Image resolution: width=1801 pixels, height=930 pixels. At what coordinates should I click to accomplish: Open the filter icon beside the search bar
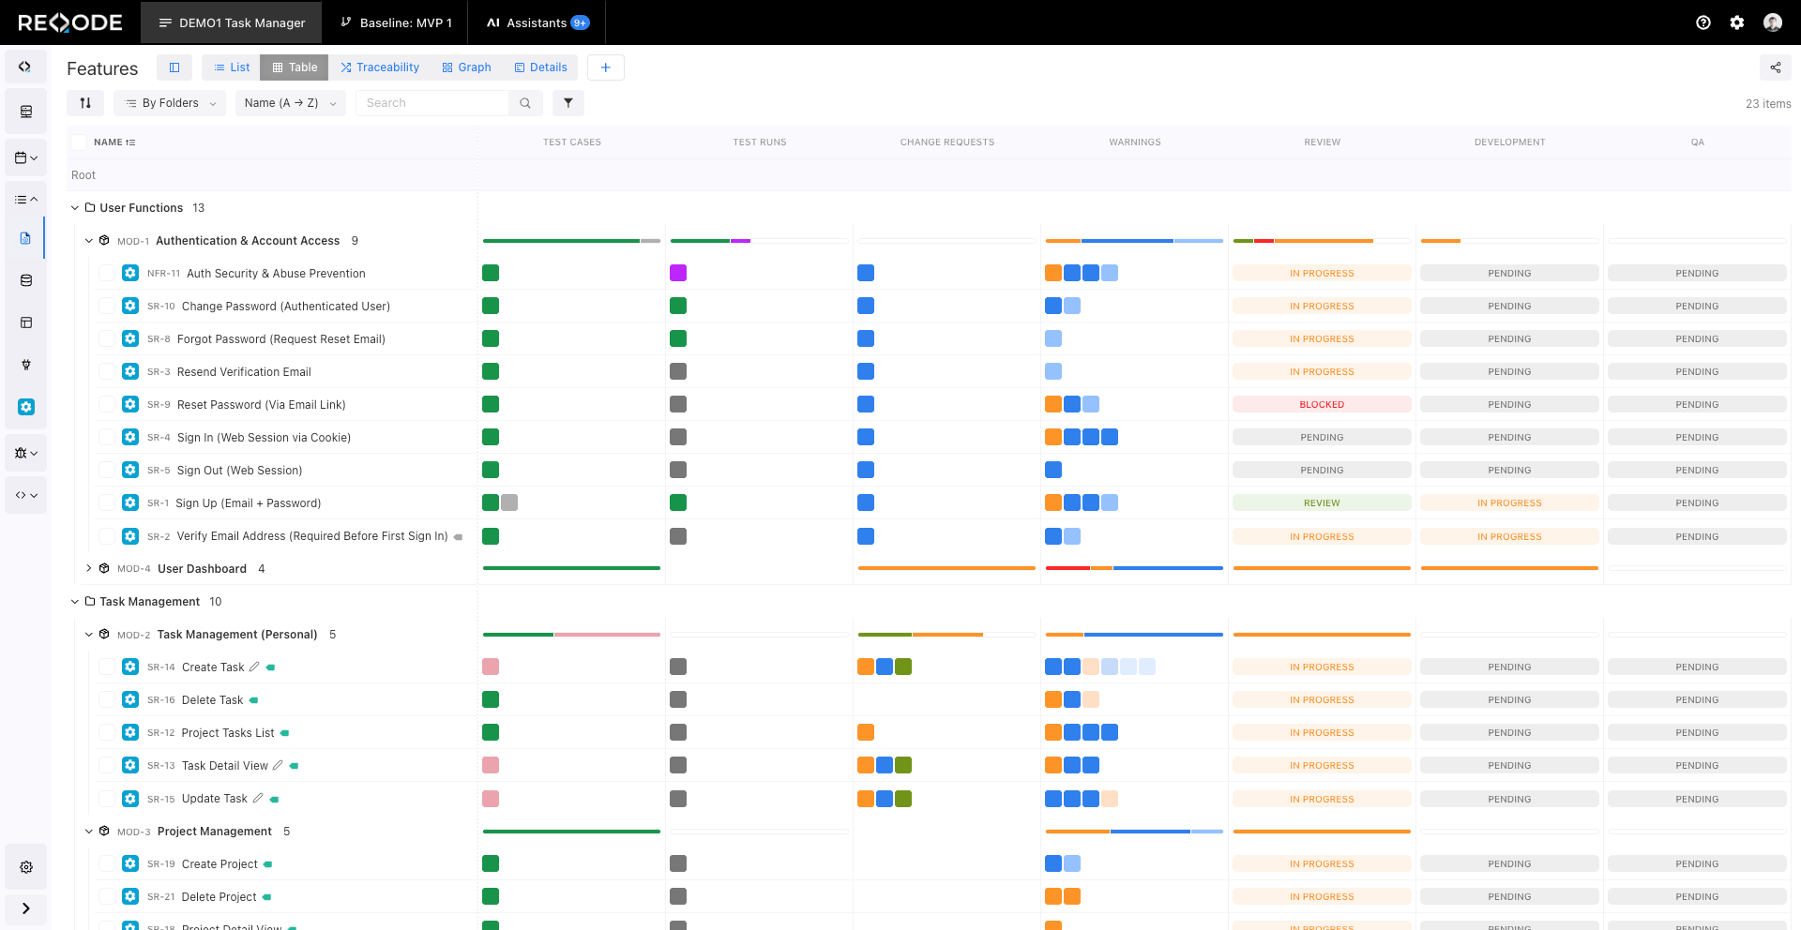(568, 103)
